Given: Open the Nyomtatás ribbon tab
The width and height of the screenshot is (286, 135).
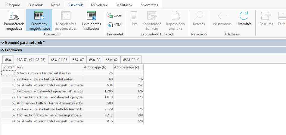Looking at the screenshot, I should tap(149, 5).
